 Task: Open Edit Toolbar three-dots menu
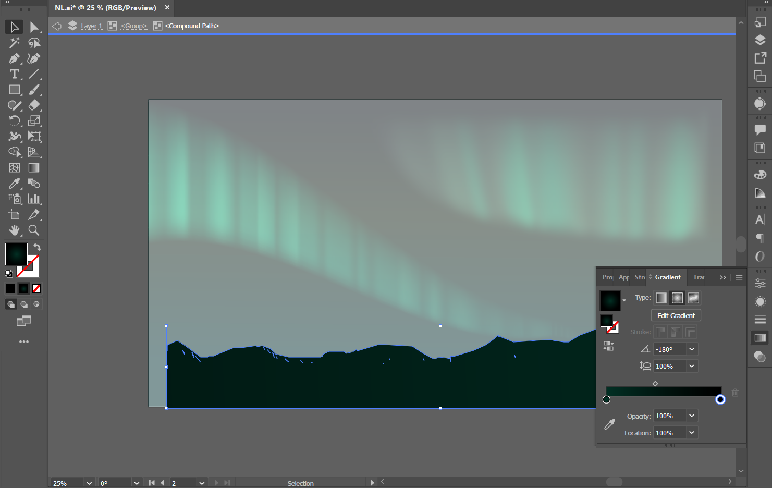[x=24, y=341]
